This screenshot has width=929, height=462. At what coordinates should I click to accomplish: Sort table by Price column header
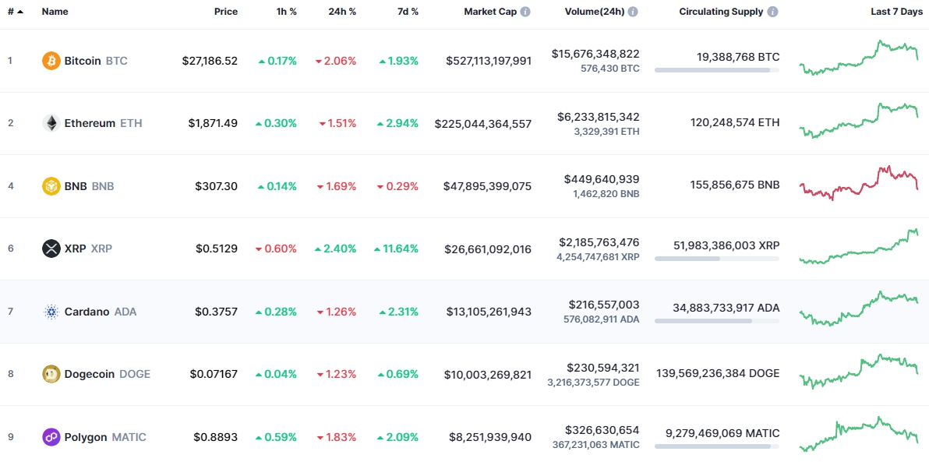[x=226, y=12]
